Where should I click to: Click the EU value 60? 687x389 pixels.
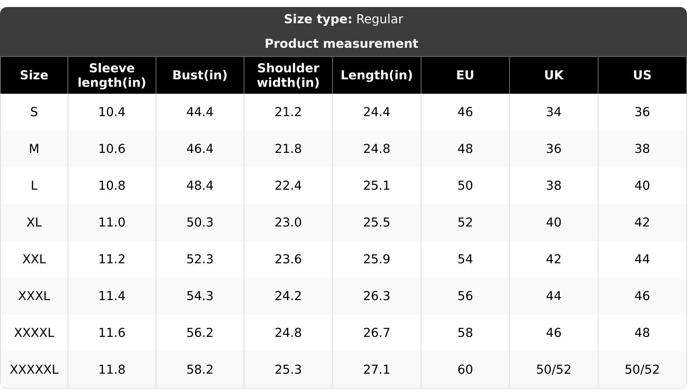coord(465,370)
